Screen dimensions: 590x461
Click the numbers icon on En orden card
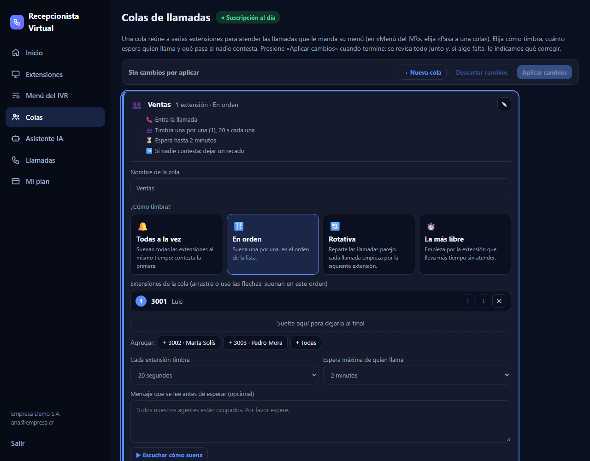pyautogui.click(x=239, y=226)
